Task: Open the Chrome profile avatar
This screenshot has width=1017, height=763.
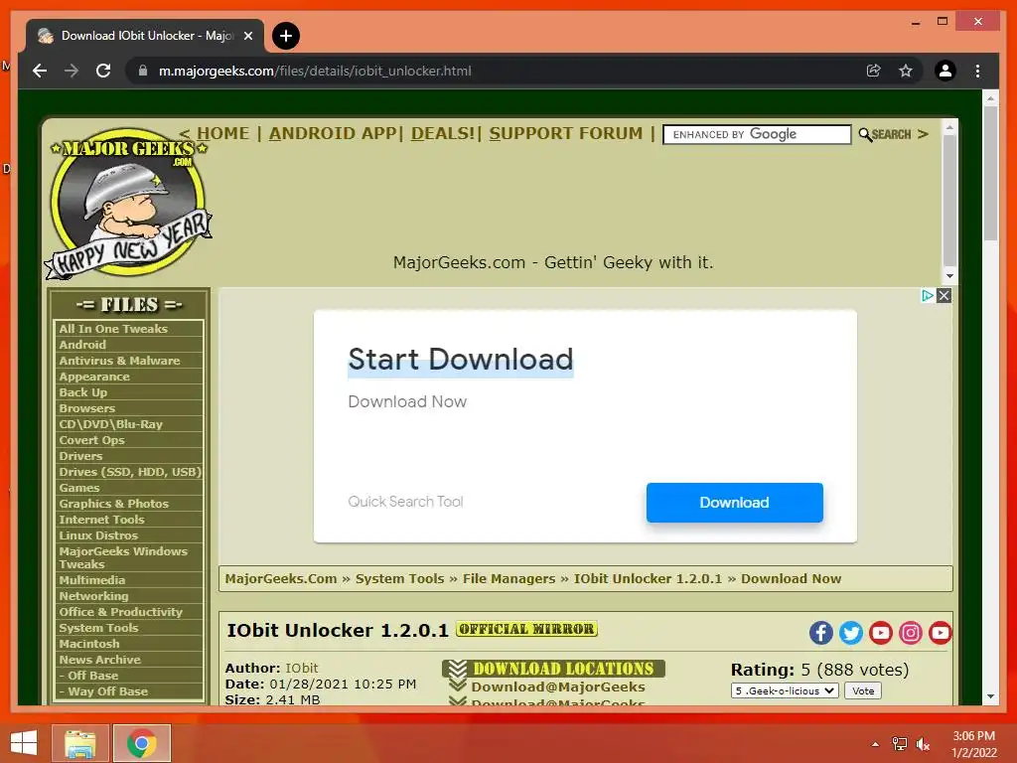Action: pos(945,71)
